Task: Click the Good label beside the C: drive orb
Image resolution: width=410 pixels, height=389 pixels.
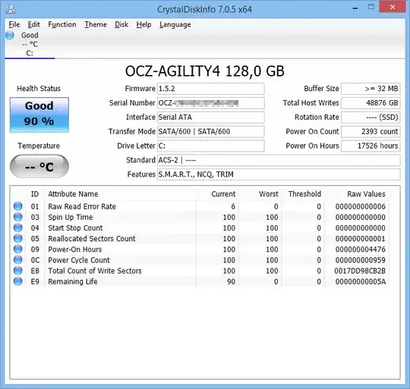Action: pos(30,35)
